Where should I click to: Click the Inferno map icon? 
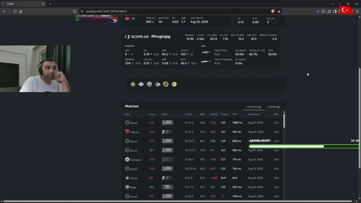127,132
